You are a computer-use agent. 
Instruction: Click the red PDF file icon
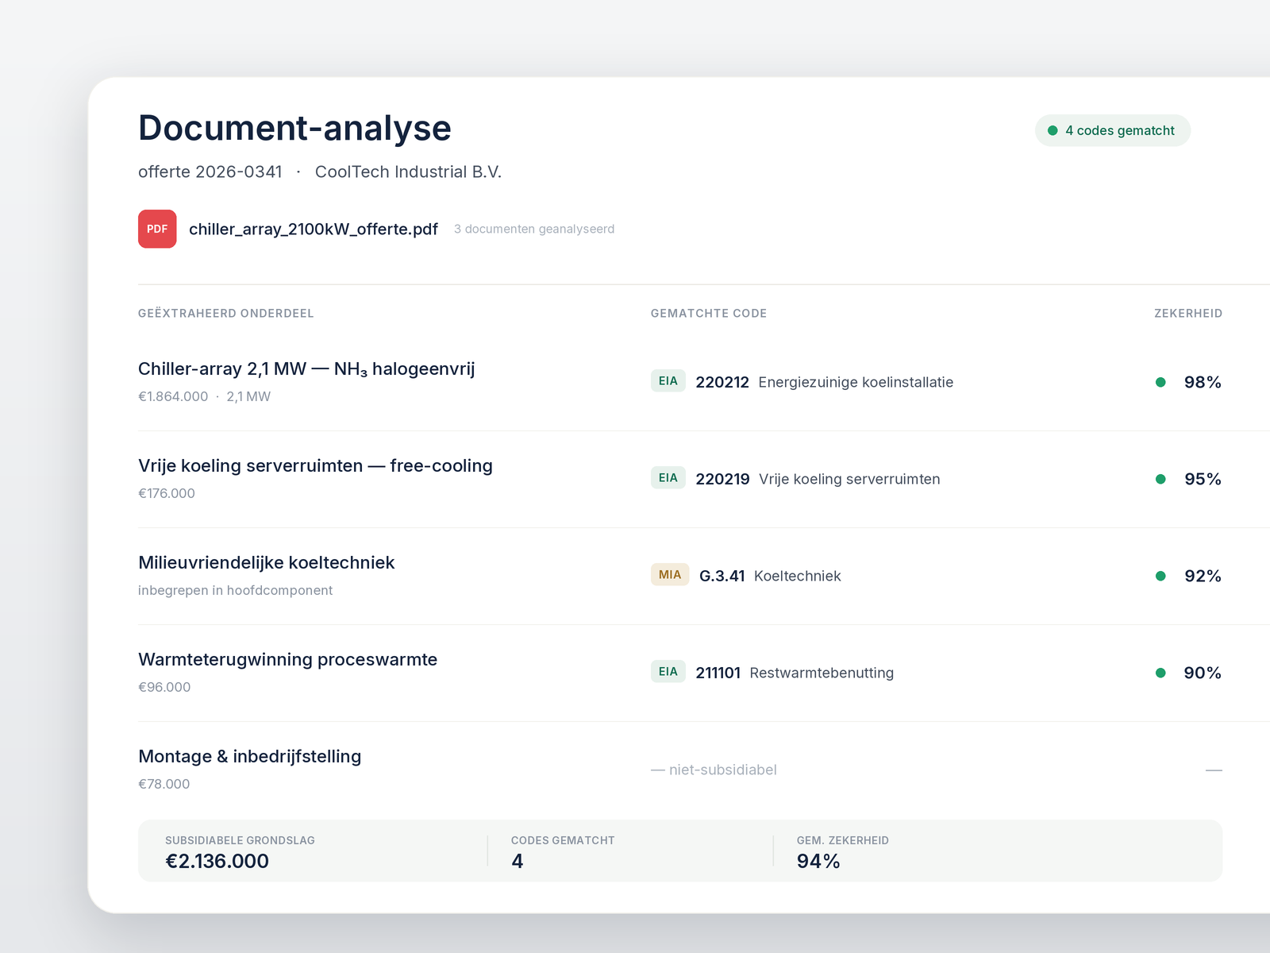(157, 229)
